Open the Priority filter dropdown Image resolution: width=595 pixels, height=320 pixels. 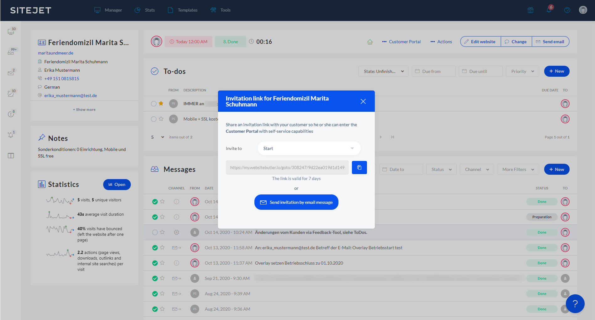pyautogui.click(x=523, y=71)
